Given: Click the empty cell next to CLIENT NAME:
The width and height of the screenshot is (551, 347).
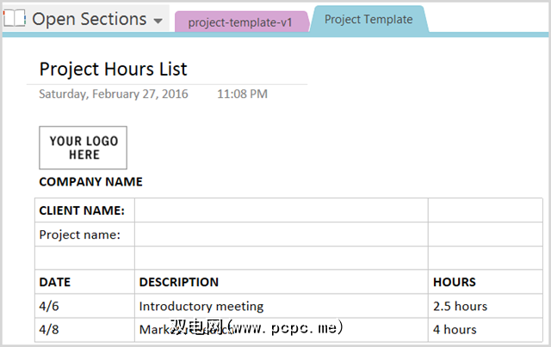Looking at the screenshot, I should pyautogui.click(x=281, y=210).
